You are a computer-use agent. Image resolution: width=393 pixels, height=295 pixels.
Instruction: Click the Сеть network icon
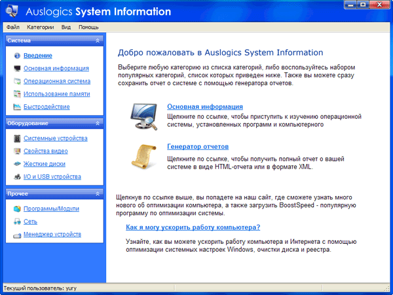17,222
